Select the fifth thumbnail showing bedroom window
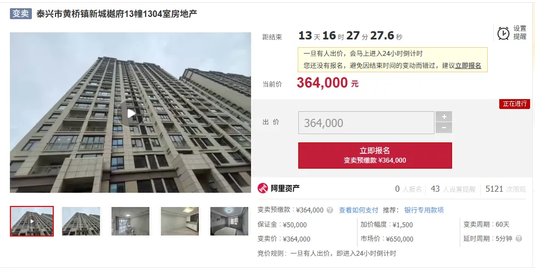Screen dimensions: 535x276 [x=229, y=221]
